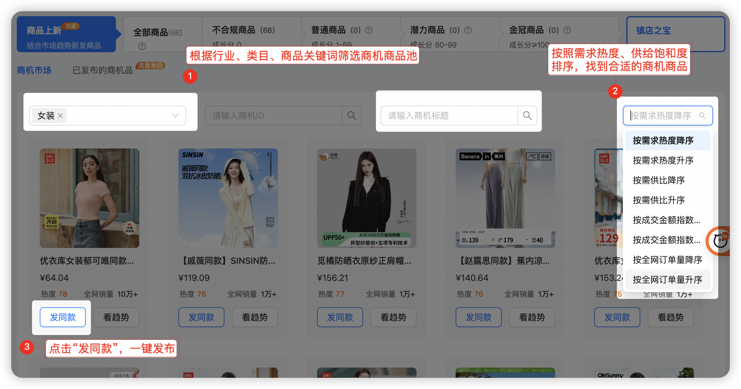Open 觅橘防晒衣 product thumbnail
Image resolution: width=741 pixels, height=389 pixels.
coord(366,198)
